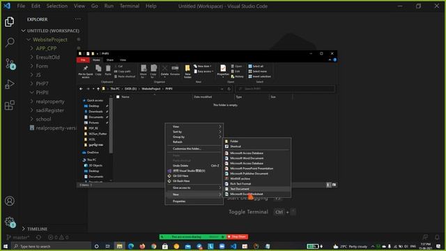
Task: Open Microsoft Edge from the taskbar
Action: pos(131,246)
